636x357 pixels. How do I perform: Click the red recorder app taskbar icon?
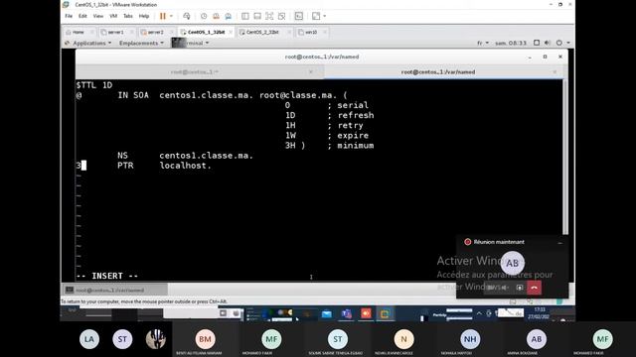coord(366,313)
